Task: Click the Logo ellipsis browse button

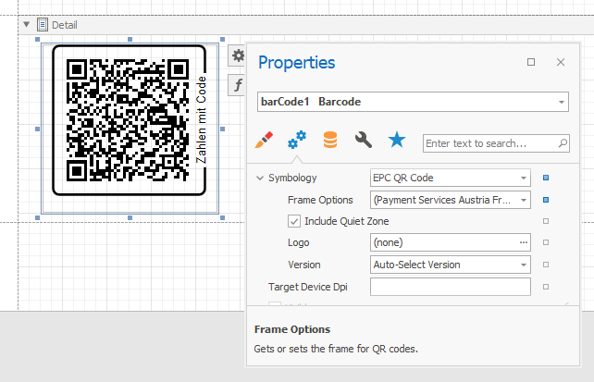Action: point(524,243)
